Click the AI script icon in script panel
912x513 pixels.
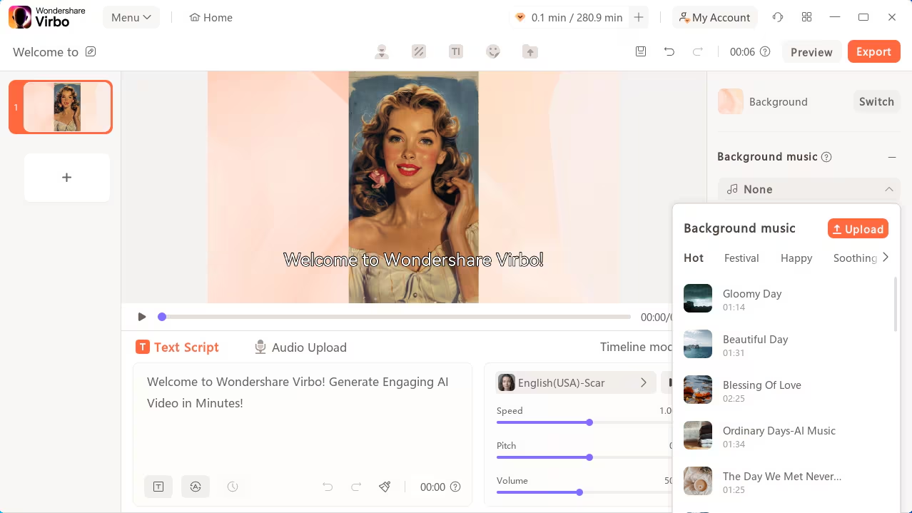(x=196, y=487)
